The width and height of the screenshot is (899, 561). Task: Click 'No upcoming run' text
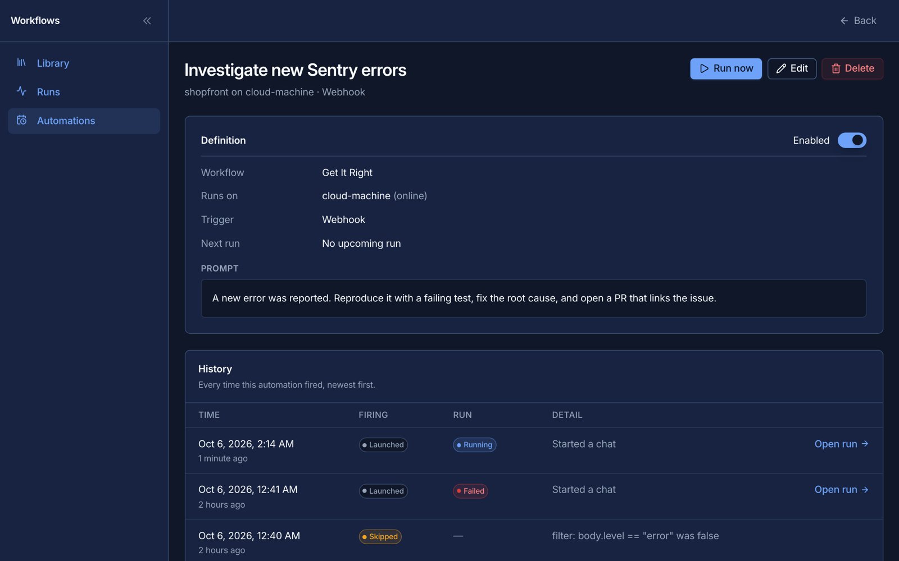tap(361, 243)
